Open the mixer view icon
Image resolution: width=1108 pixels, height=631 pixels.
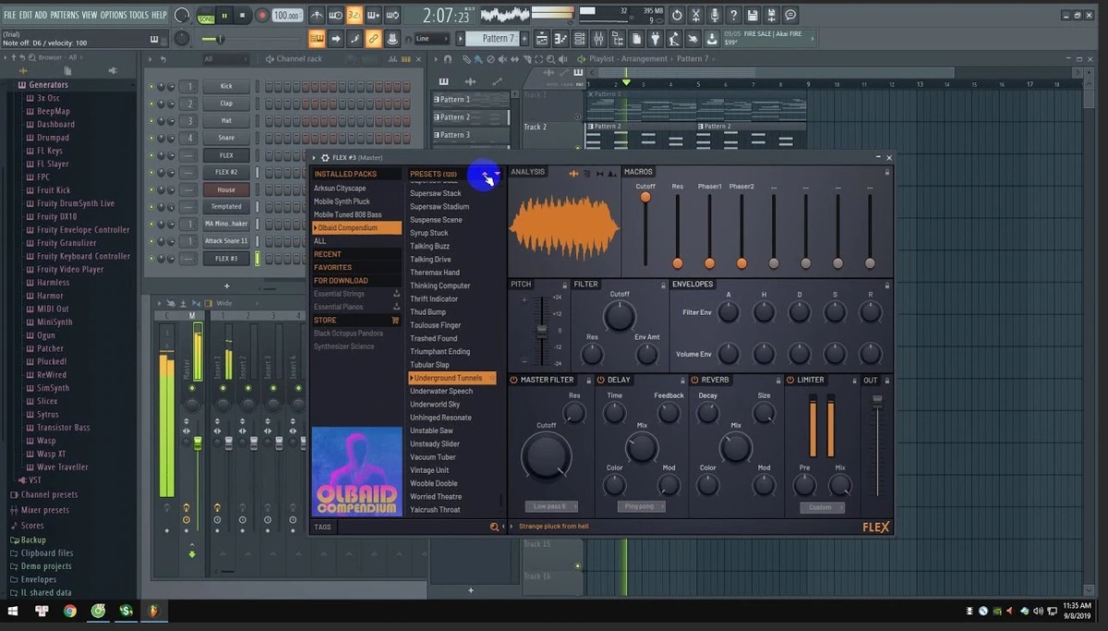point(598,39)
